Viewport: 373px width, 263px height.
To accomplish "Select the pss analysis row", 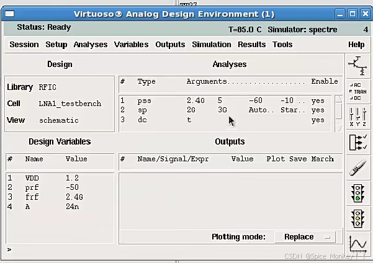I will click(x=225, y=100).
